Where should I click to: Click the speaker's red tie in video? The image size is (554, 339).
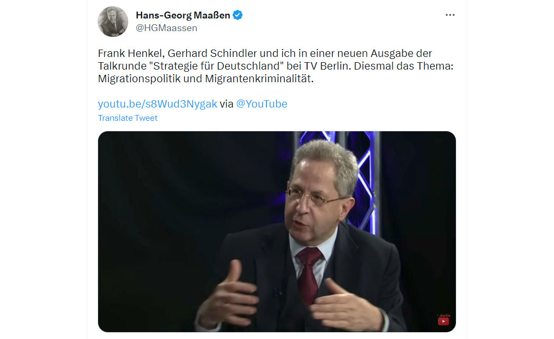309,275
